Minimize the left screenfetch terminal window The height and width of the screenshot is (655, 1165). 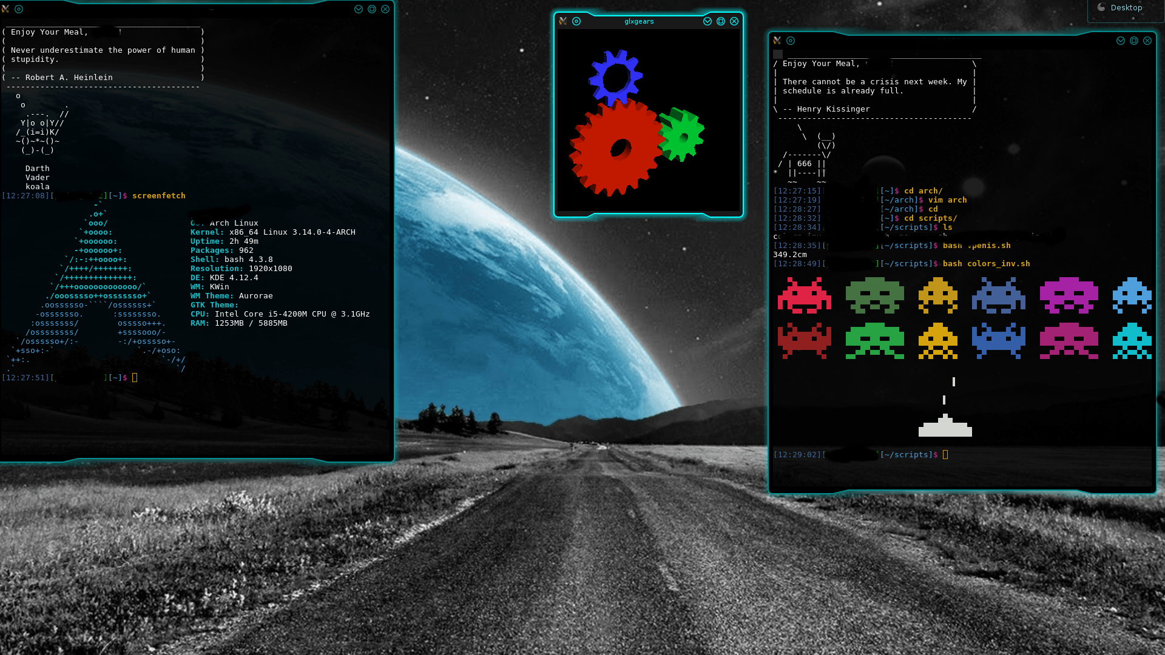(x=359, y=9)
